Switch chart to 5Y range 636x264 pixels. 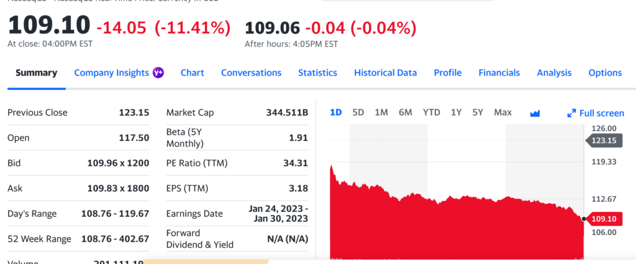[x=478, y=112]
